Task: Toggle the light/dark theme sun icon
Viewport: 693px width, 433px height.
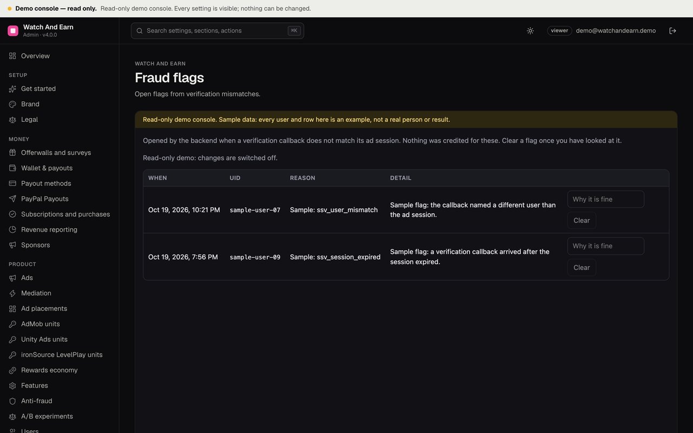Action: coord(531,31)
